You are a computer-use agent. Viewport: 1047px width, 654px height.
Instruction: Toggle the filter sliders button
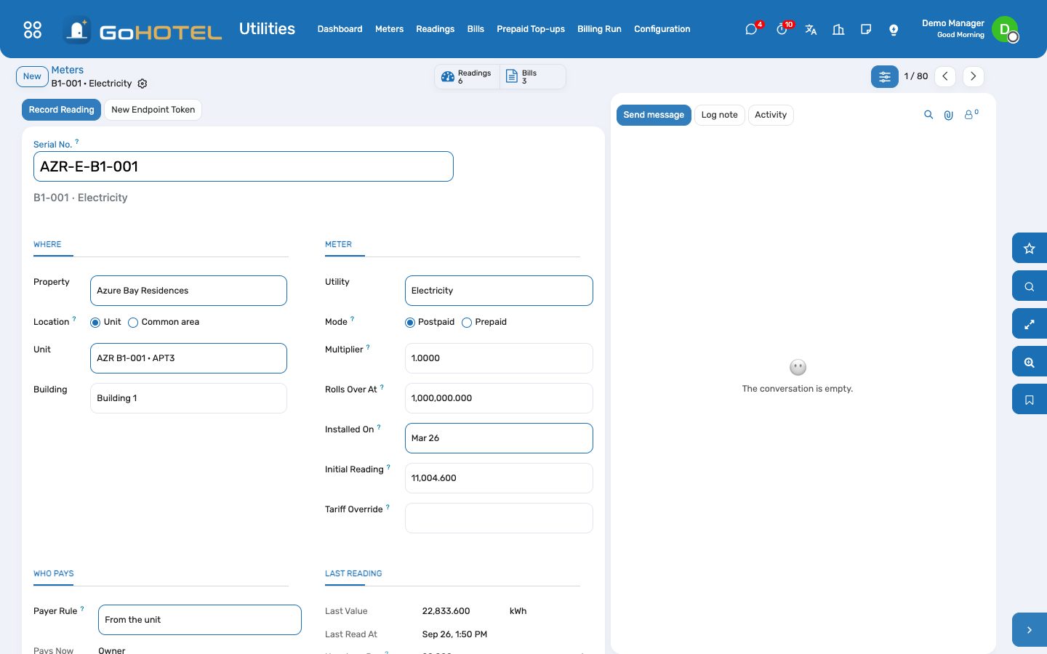(885, 76)
